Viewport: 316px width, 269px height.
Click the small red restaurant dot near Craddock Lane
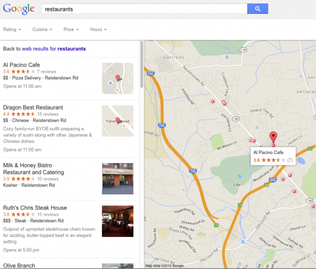pyautogui.click(x=224, y=103)
